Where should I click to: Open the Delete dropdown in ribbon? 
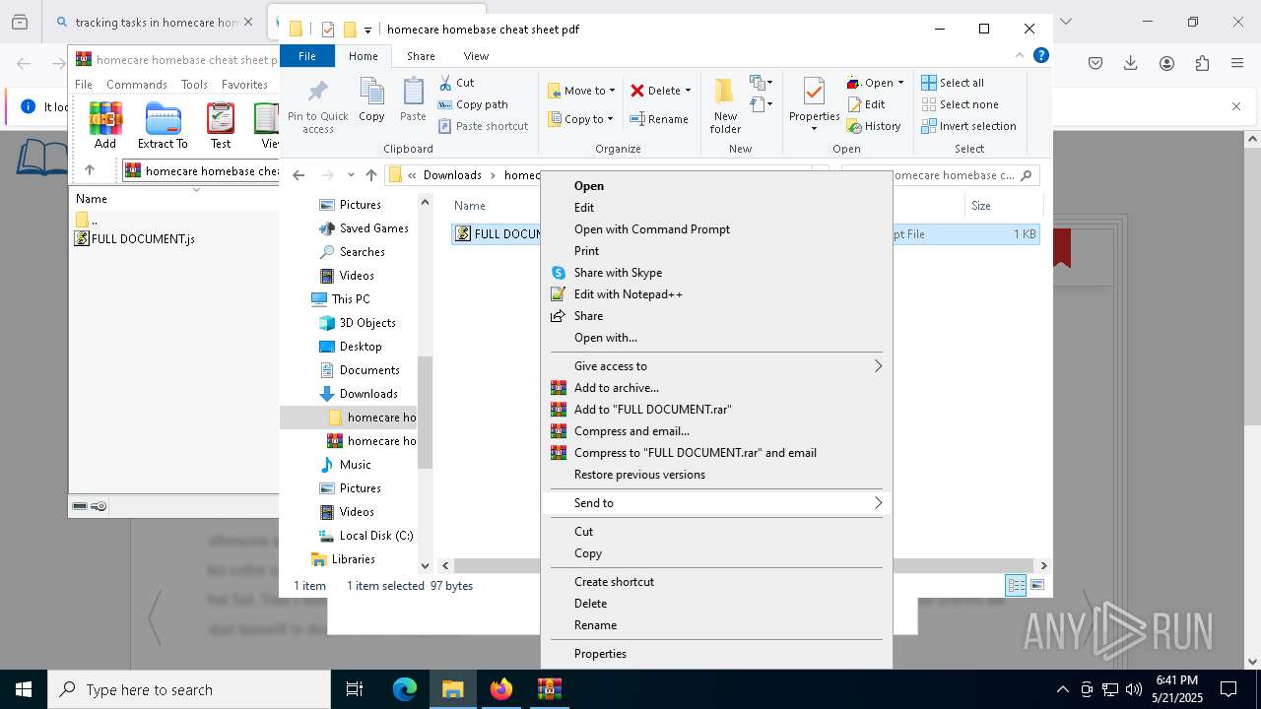tap(688, 91)
